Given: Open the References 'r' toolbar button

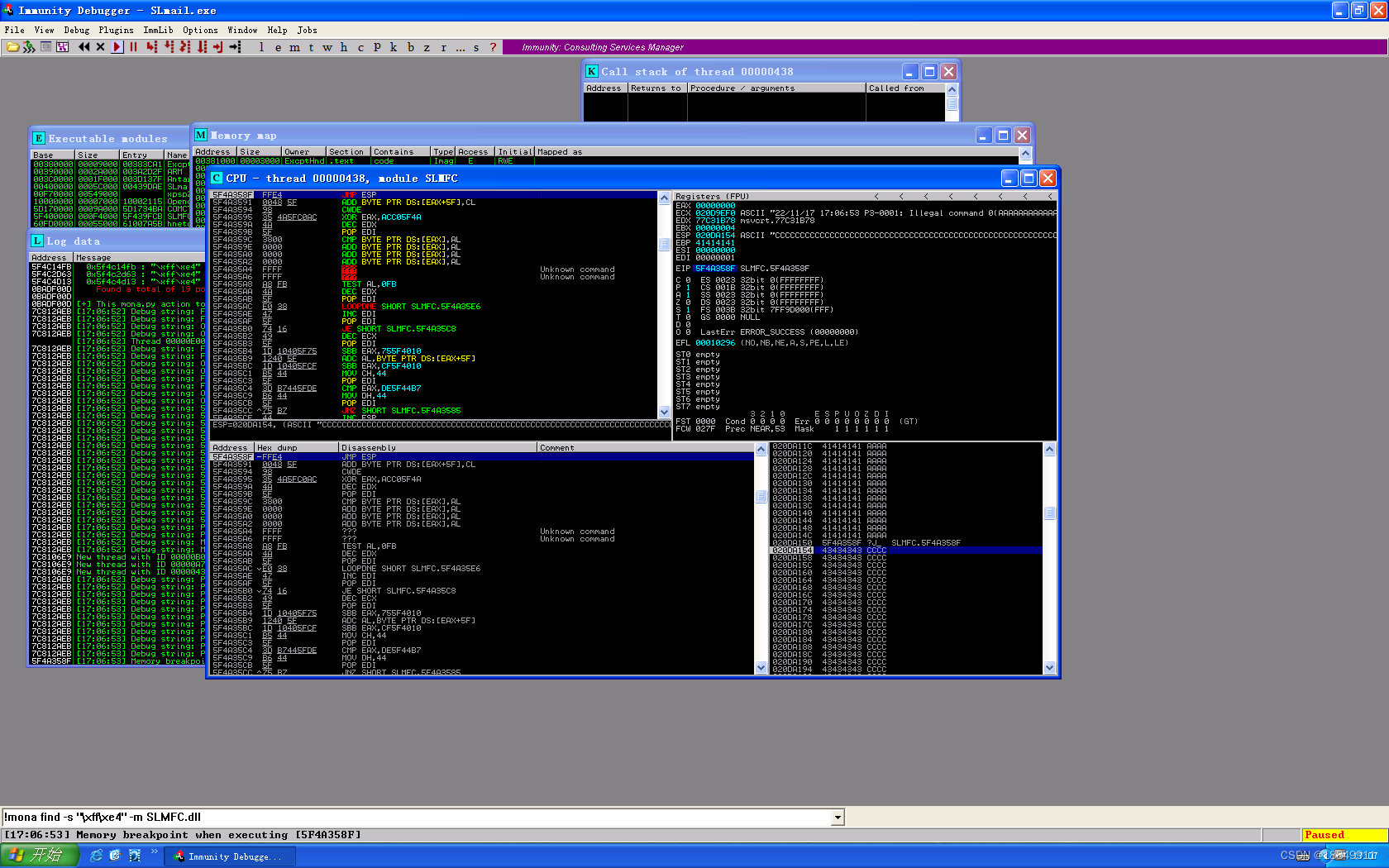Looking at the screenshot, I should pyautogui.click(x=443, y=47).
